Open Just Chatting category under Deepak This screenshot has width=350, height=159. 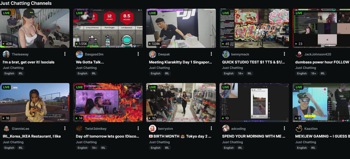click(x=160, y=68)
